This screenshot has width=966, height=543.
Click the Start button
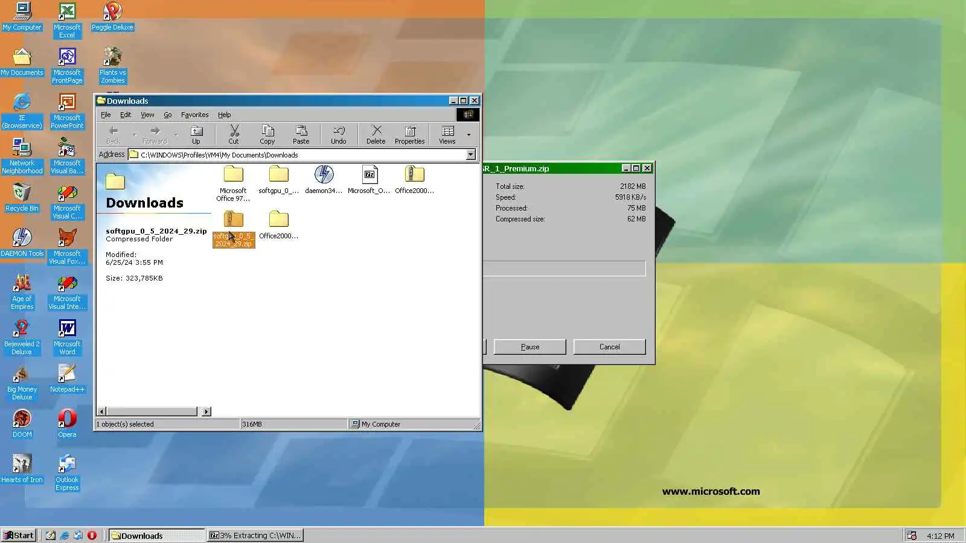click(x=19, y=535)
